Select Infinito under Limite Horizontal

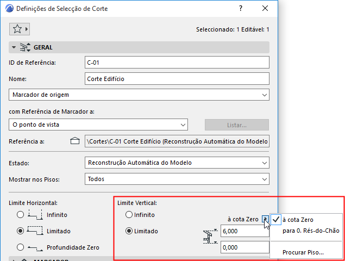pyautogui.click(x=21, y=215)
